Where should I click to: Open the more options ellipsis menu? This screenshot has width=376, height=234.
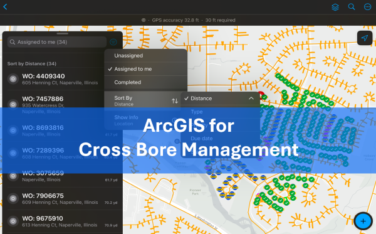(367, 7)
